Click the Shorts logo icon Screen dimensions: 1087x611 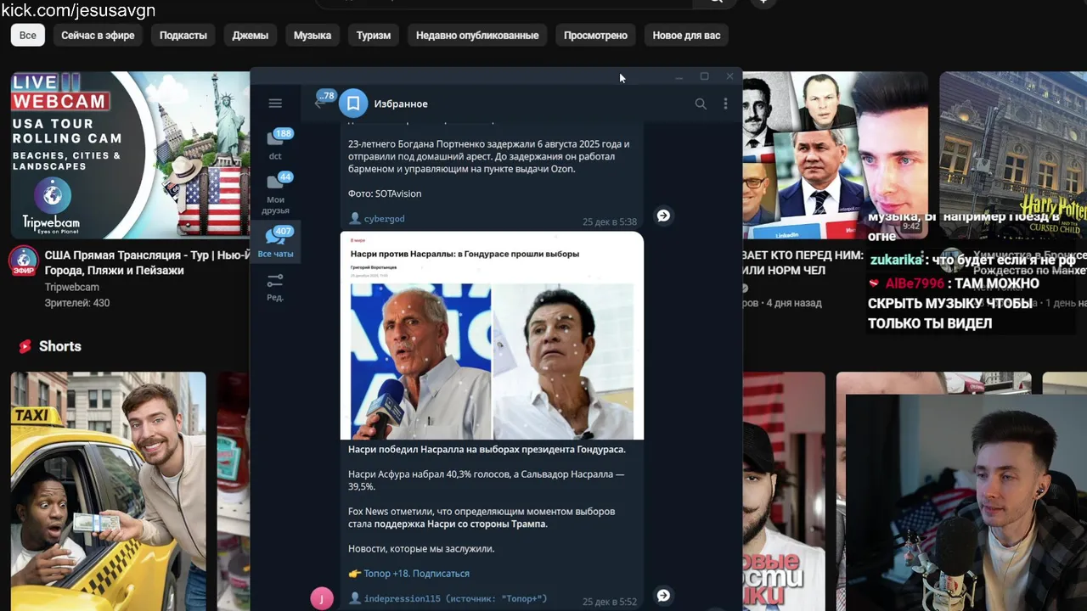[25, 346]
